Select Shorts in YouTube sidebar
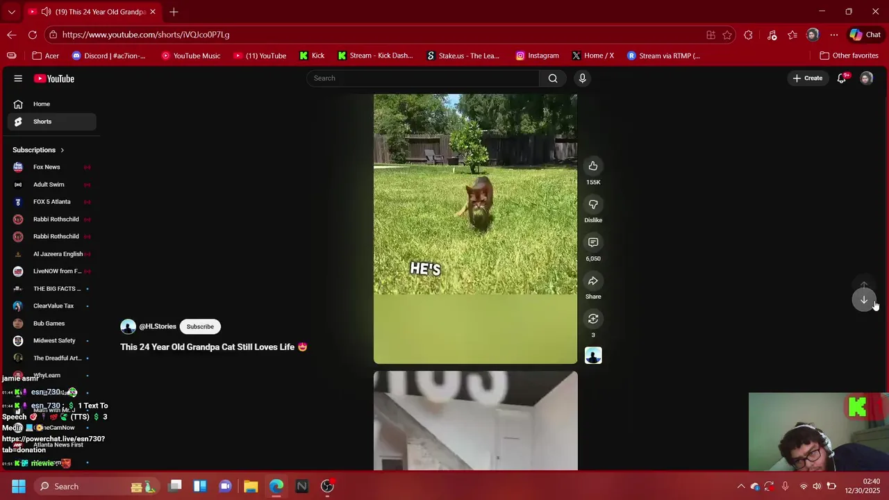Viewport: 889px width, 500px height. [x=52, y=122]
